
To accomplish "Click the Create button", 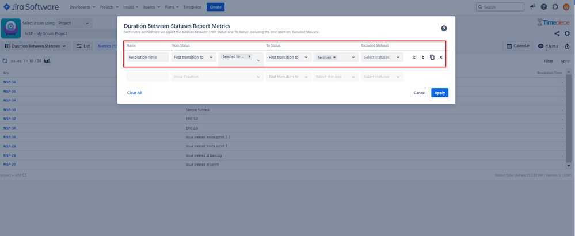I will click(x=216, y=7).
